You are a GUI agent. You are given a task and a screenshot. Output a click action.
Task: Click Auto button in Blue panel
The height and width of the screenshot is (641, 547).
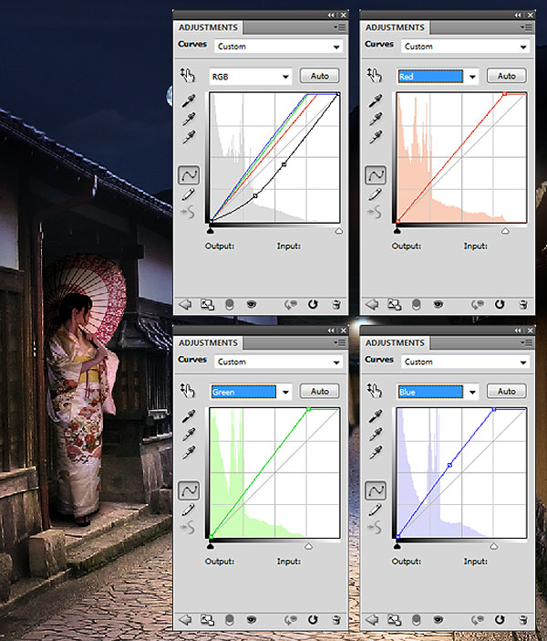507,391
